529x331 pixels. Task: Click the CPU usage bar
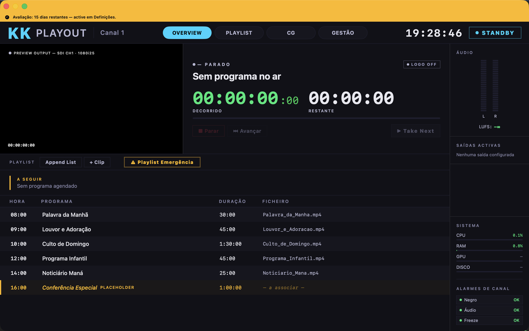490,240
